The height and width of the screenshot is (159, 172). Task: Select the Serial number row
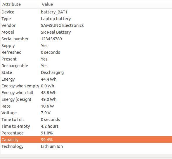(86, 39)
